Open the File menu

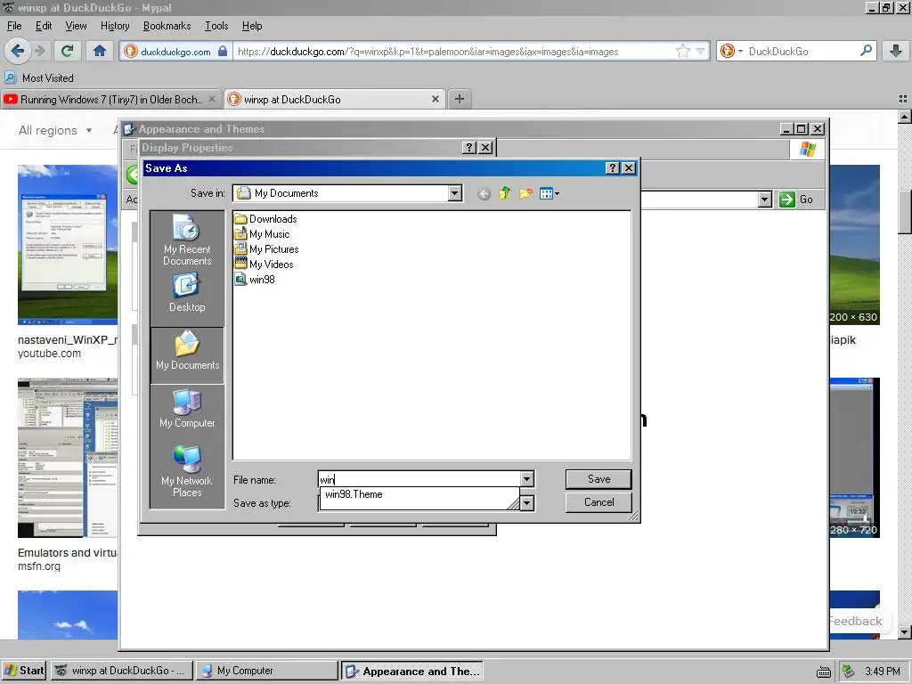click(14, 26)
